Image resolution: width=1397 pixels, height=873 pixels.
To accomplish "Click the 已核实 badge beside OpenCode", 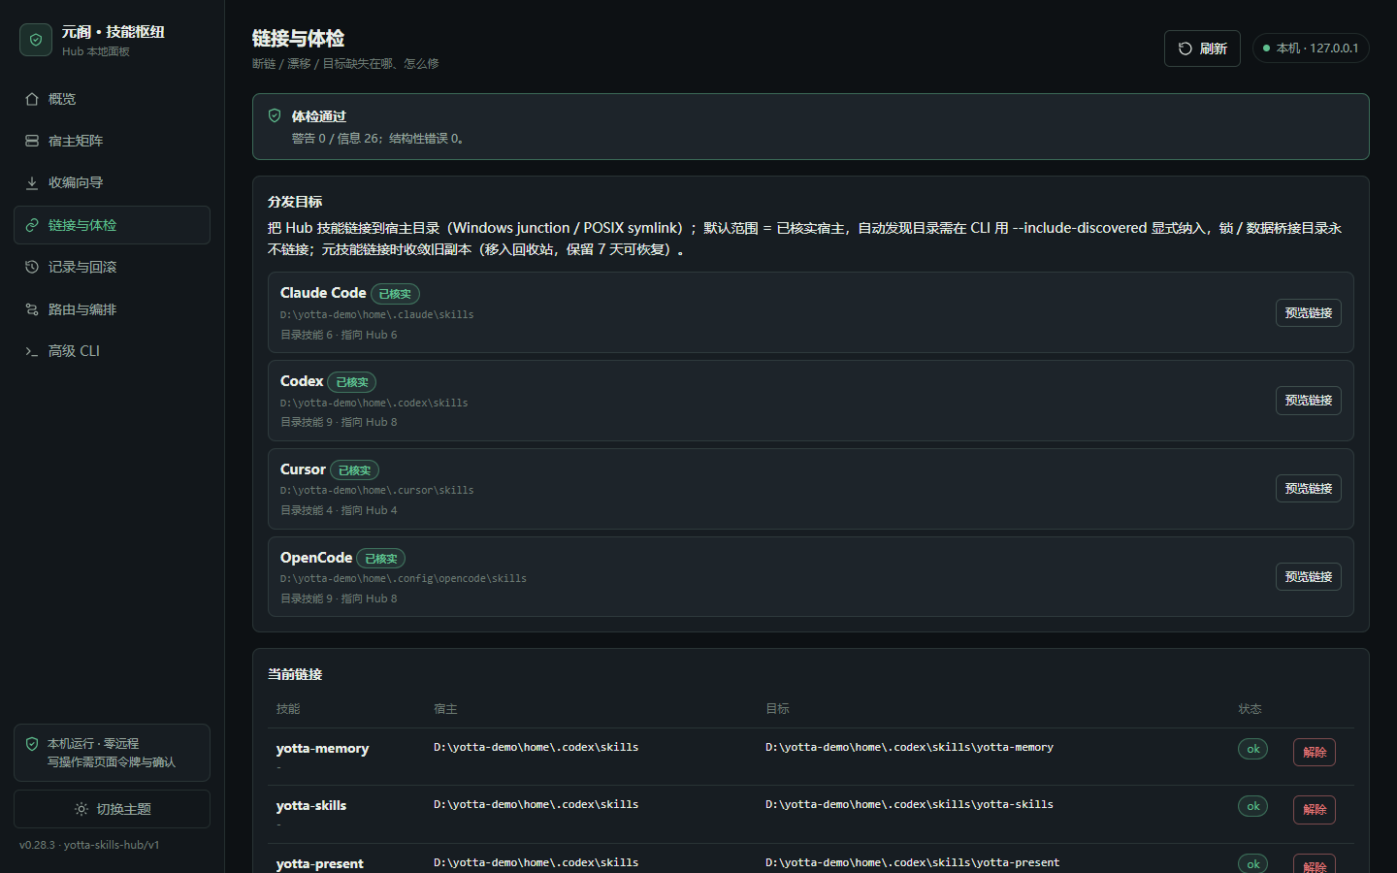I will point(380,559).
